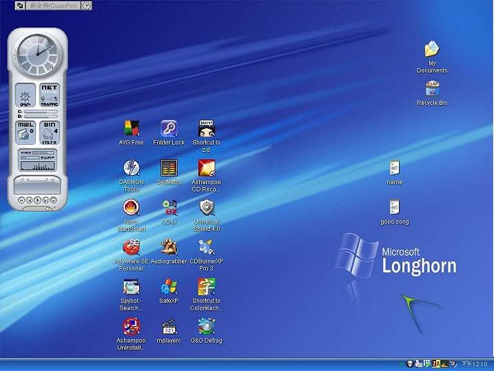Skip to next track in widget
The image size is (494, 371).
pyautogui.click(x=45, y=200)
